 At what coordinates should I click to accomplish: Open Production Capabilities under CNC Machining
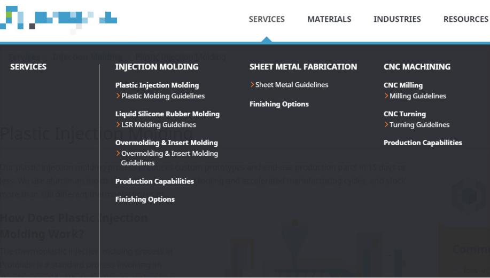click(x=423, y=143)
